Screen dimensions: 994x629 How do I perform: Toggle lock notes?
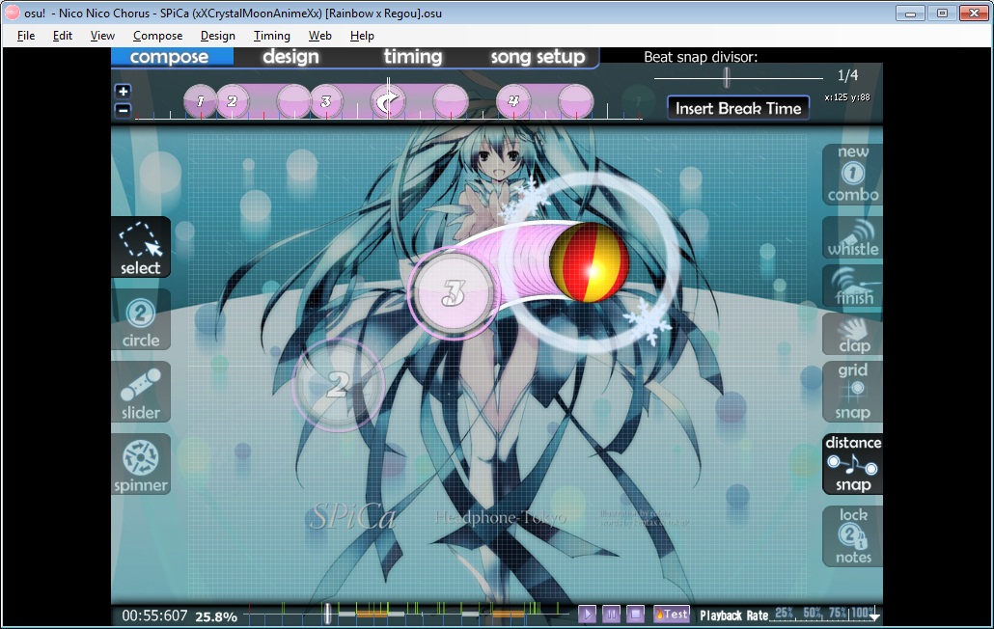click(x=853, y=536)
